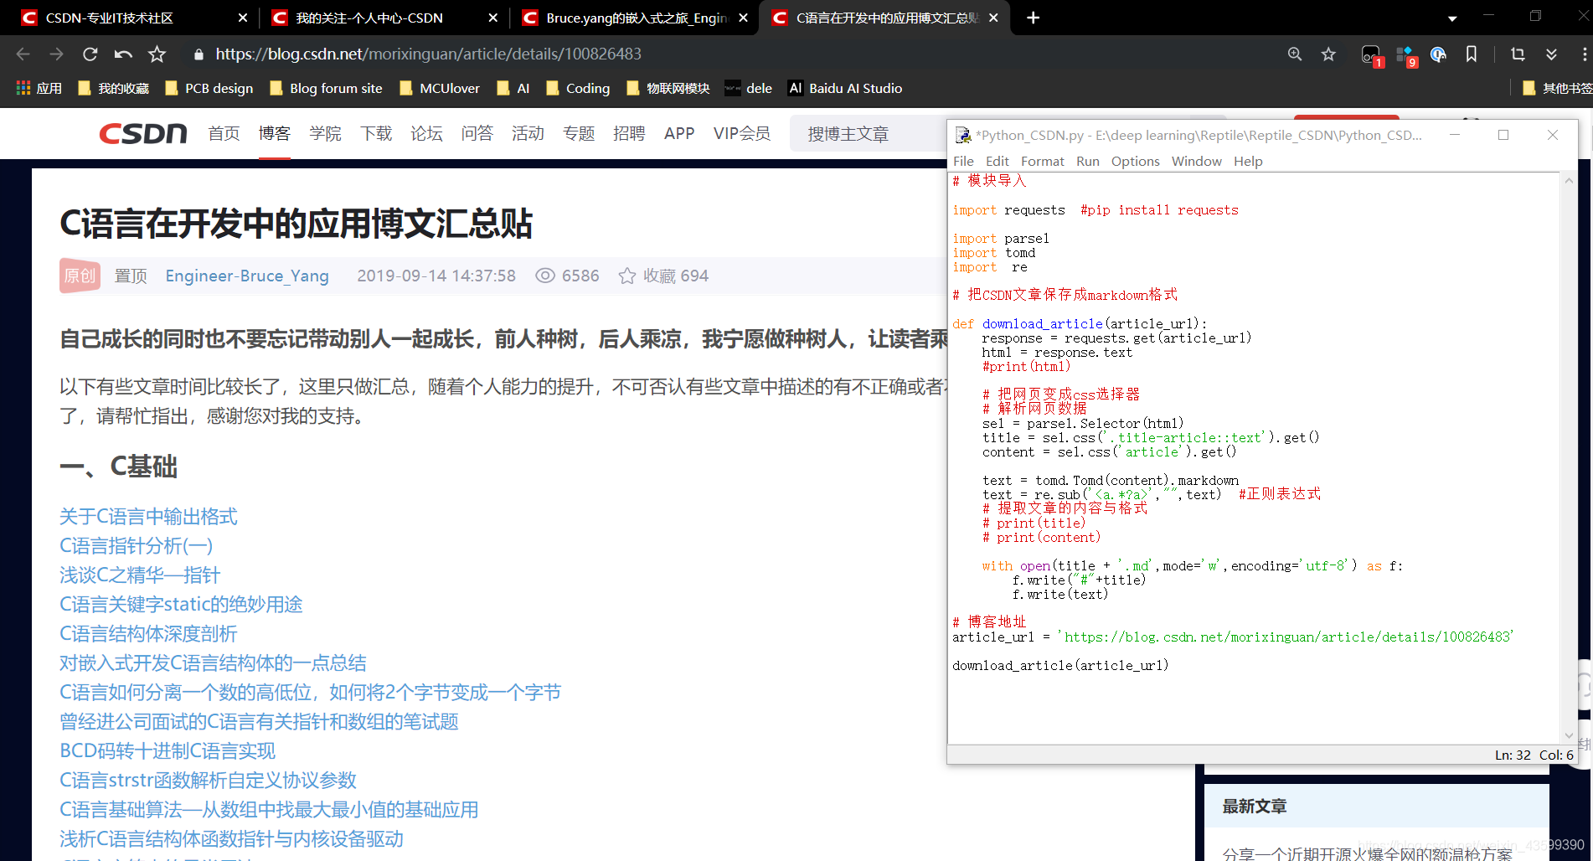Open the screenshot crop tool icon
Image resolution: width=1593 pixels, height=861 pixels.
[1517, 54]
